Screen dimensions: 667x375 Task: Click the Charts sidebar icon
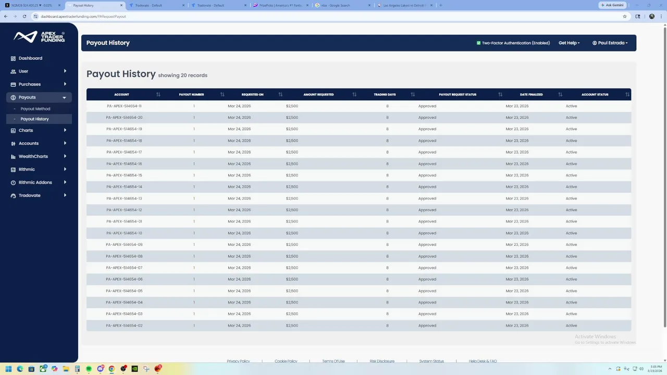coord(14,130)
